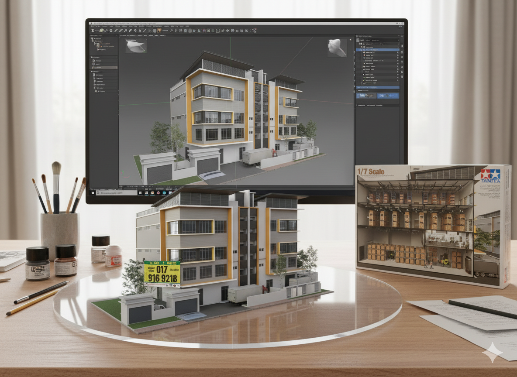Open the Windows Start button on the taskbar
Image resolution: width=517 pixels, height=377 pixels.
[93, 192]
